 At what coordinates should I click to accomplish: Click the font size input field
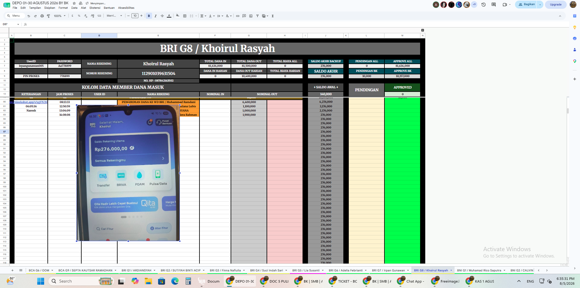tap(135, 16)
